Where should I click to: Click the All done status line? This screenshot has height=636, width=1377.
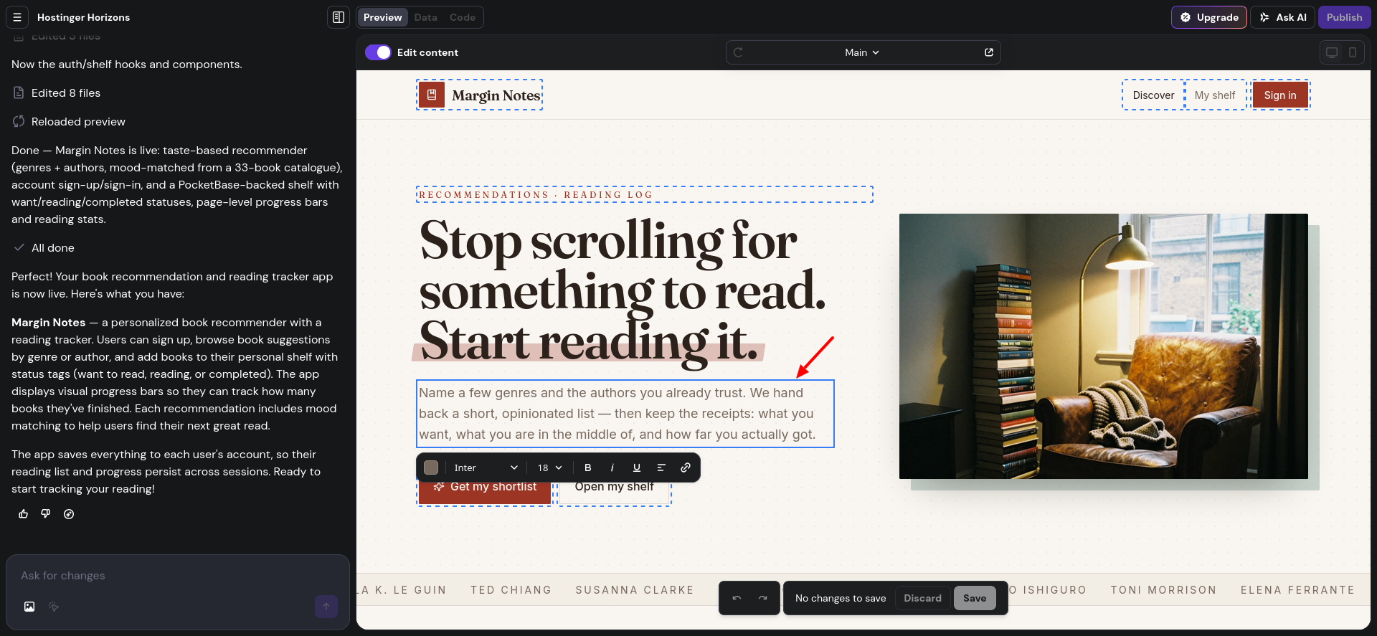pyautogui.click(x=44, y=248)
